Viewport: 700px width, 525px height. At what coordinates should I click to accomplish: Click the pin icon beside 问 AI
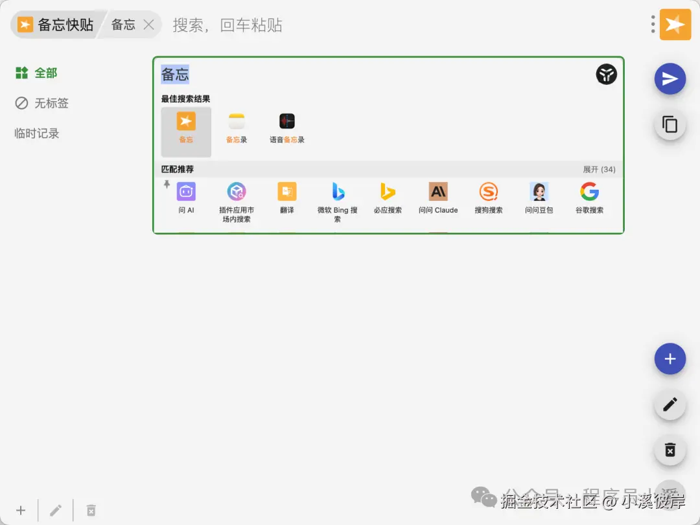pos(167,184)
